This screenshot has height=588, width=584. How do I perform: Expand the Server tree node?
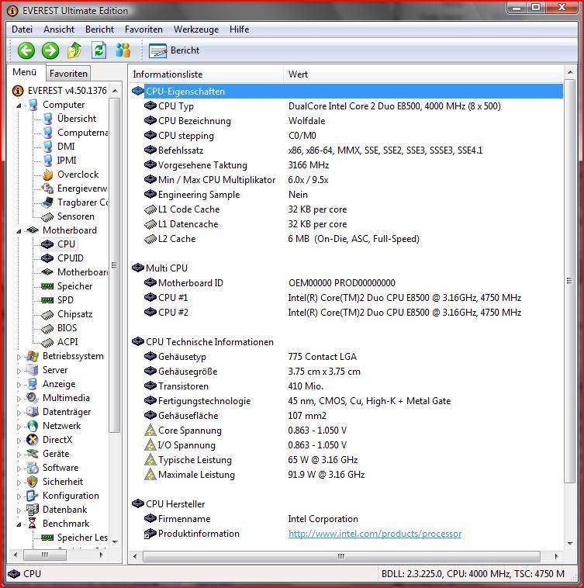pos(19,371)
